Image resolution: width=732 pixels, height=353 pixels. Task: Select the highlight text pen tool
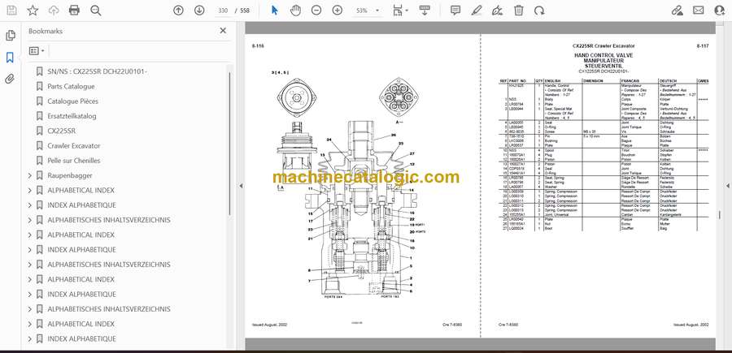click(x=476, y=11)
